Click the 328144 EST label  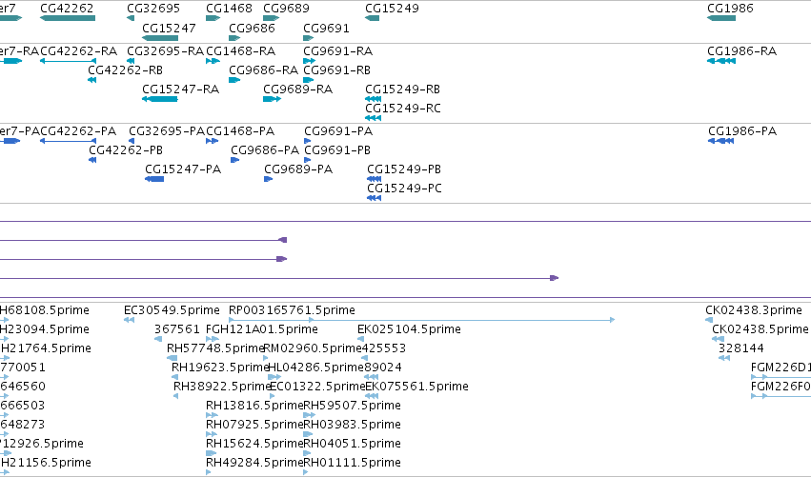tap(741, 348)
